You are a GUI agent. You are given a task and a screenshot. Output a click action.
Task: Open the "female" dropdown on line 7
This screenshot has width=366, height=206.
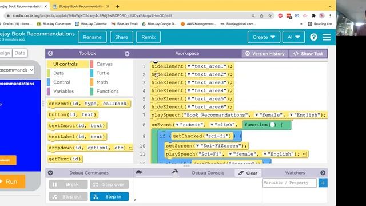coord(257,115)
